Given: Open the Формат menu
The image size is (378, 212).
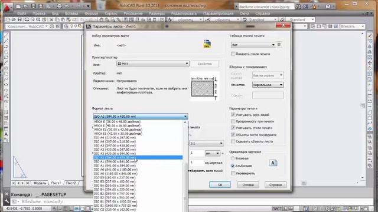Looking at the screenshot, I should pyautogui.click(x=92, y=14).
